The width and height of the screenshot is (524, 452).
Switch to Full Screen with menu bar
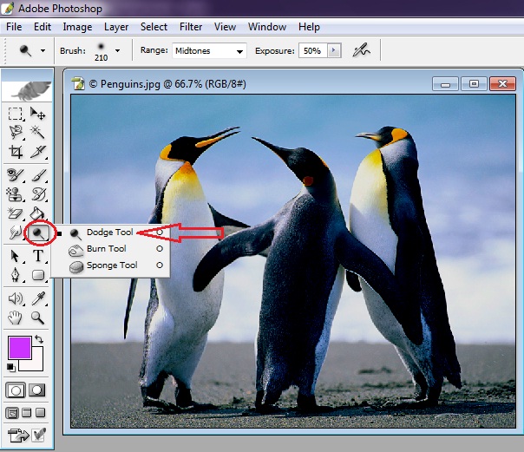[26, 413]
